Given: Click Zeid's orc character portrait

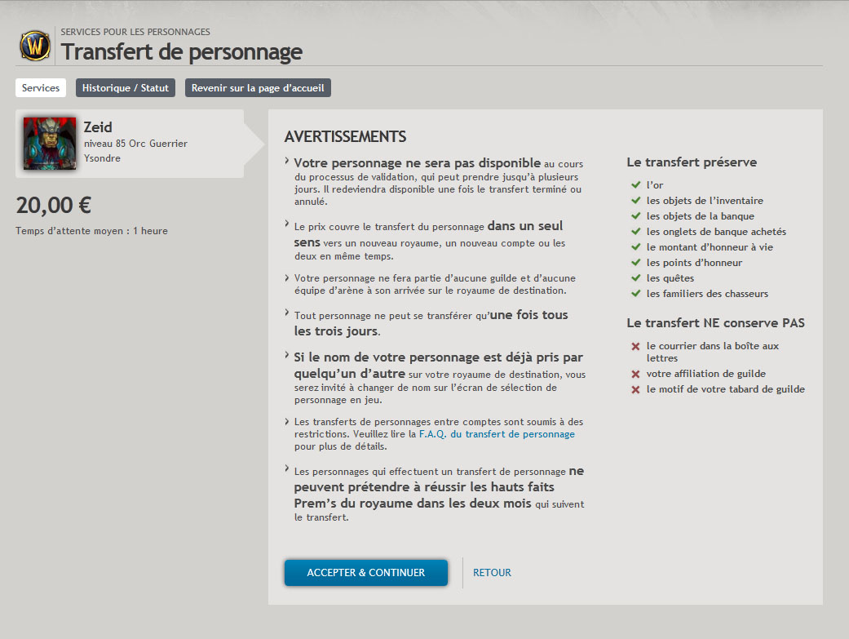Looking at the screenshot, I should coord(50,144).
